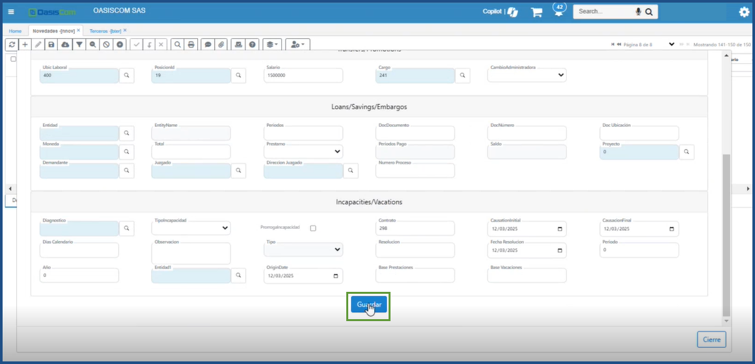Click the Fecha Resolucion date field
755x364 pixels.
pos(527,250)
